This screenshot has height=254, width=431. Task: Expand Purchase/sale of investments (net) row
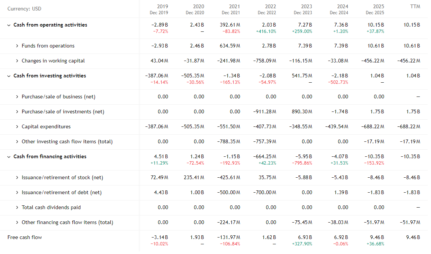(17, 112)
